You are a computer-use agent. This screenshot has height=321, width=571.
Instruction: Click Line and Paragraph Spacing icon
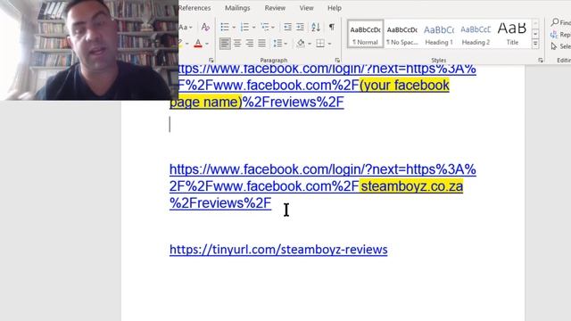[277, 44]
